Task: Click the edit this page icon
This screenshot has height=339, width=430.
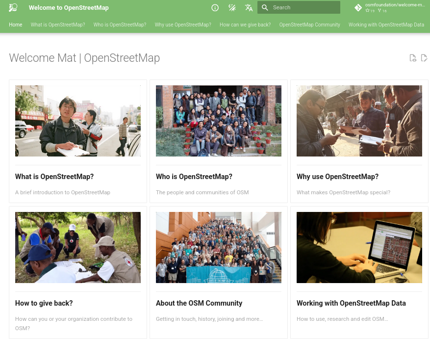Action: (424, 58)
